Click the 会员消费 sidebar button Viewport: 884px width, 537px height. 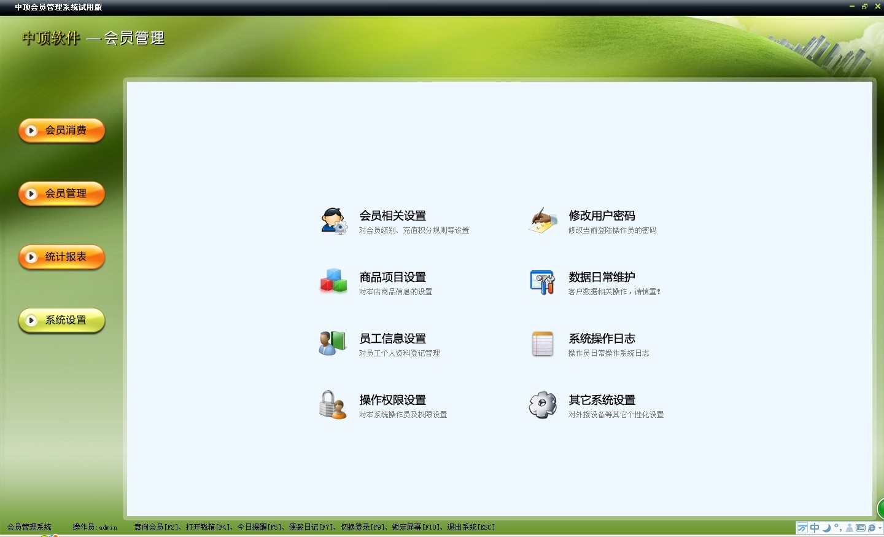pyautogui.click(x=61, y=130)
